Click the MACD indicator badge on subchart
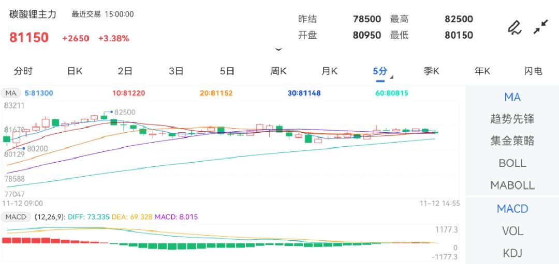Image resolution: width=559 pixels, height=264 pixels. point(16,216)
